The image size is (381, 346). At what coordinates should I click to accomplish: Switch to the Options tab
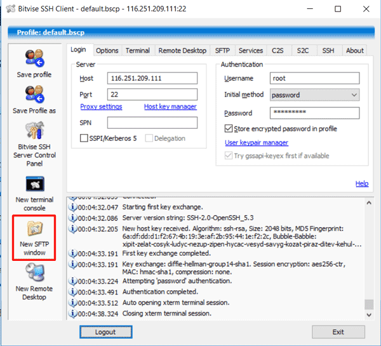pos(107,51)
